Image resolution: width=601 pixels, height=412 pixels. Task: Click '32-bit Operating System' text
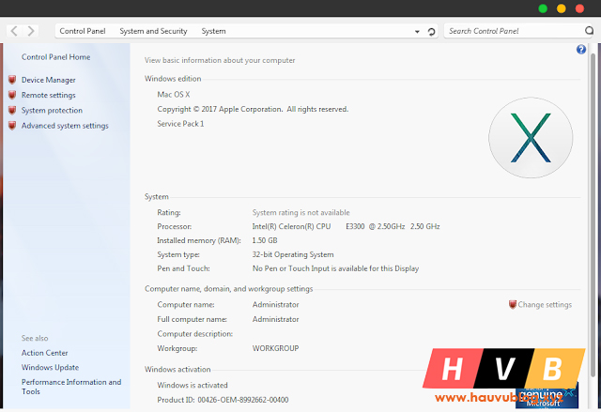[293, 254]
